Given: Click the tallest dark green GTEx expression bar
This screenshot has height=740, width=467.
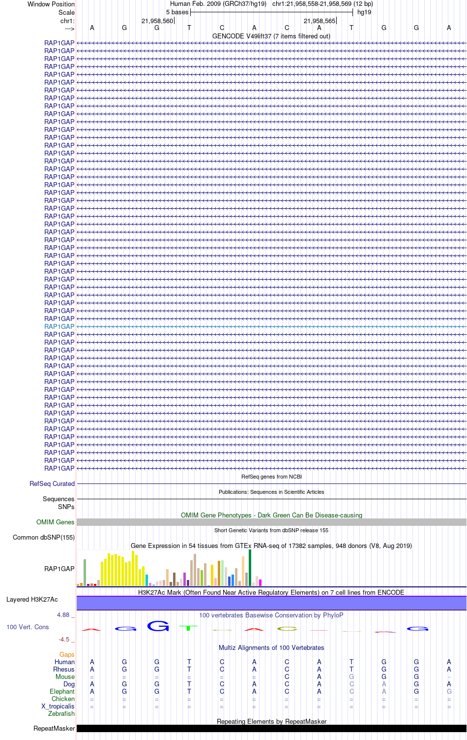Looking at the screenshot, I should tap(250, 568).
